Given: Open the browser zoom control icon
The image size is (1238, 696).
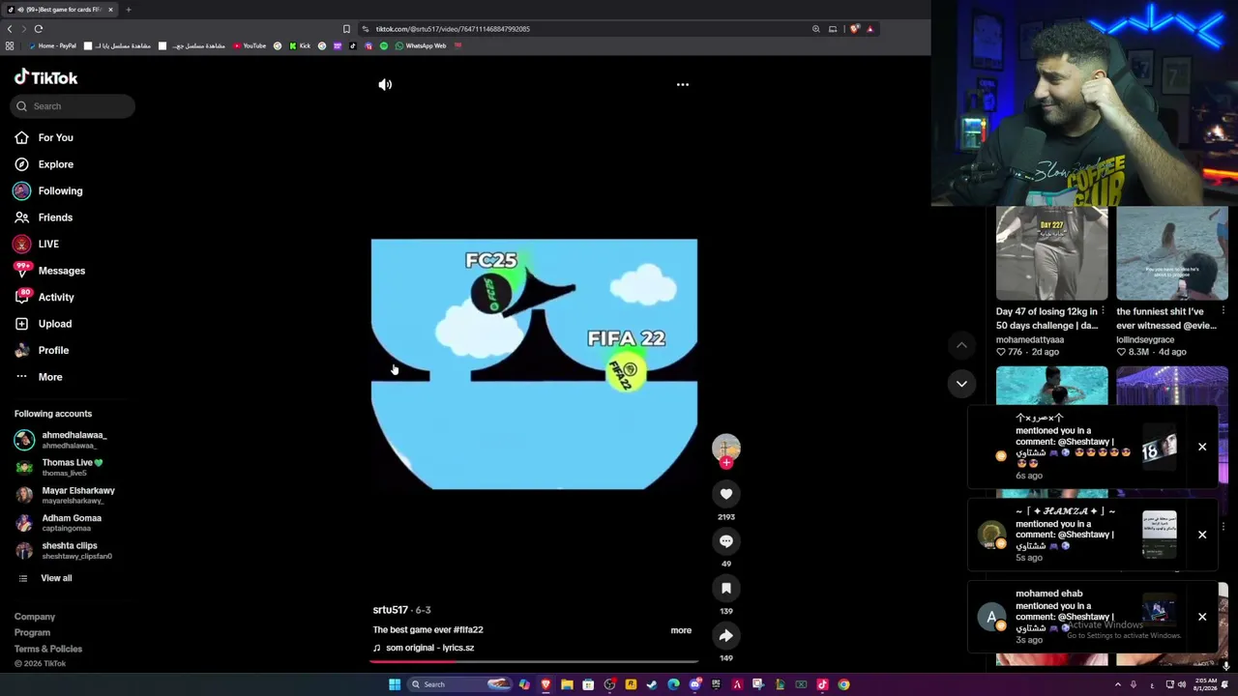Looking at the screenshot, I should (x=815, y=29).
